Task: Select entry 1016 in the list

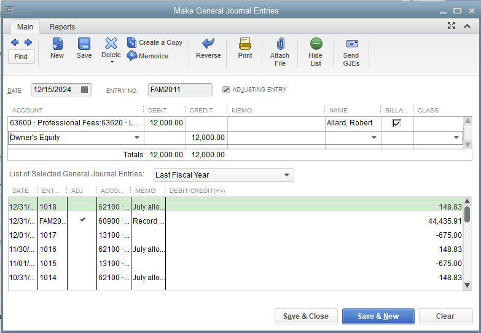Action: [236, 249]
